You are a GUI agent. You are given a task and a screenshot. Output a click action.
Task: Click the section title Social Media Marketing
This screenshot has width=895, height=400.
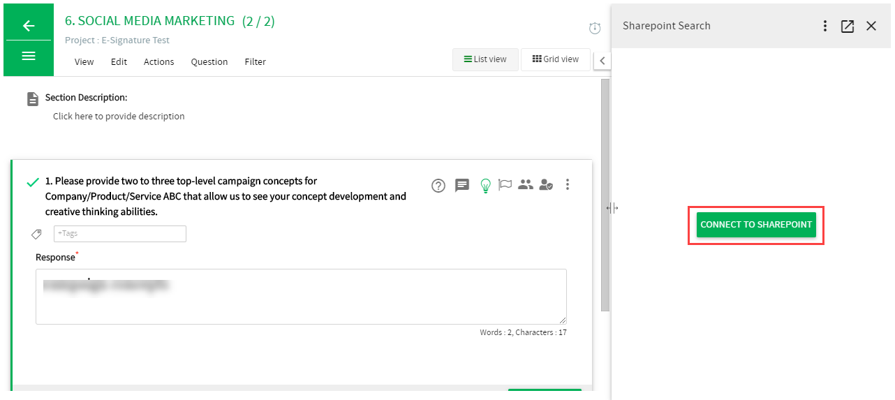point(150,21)
